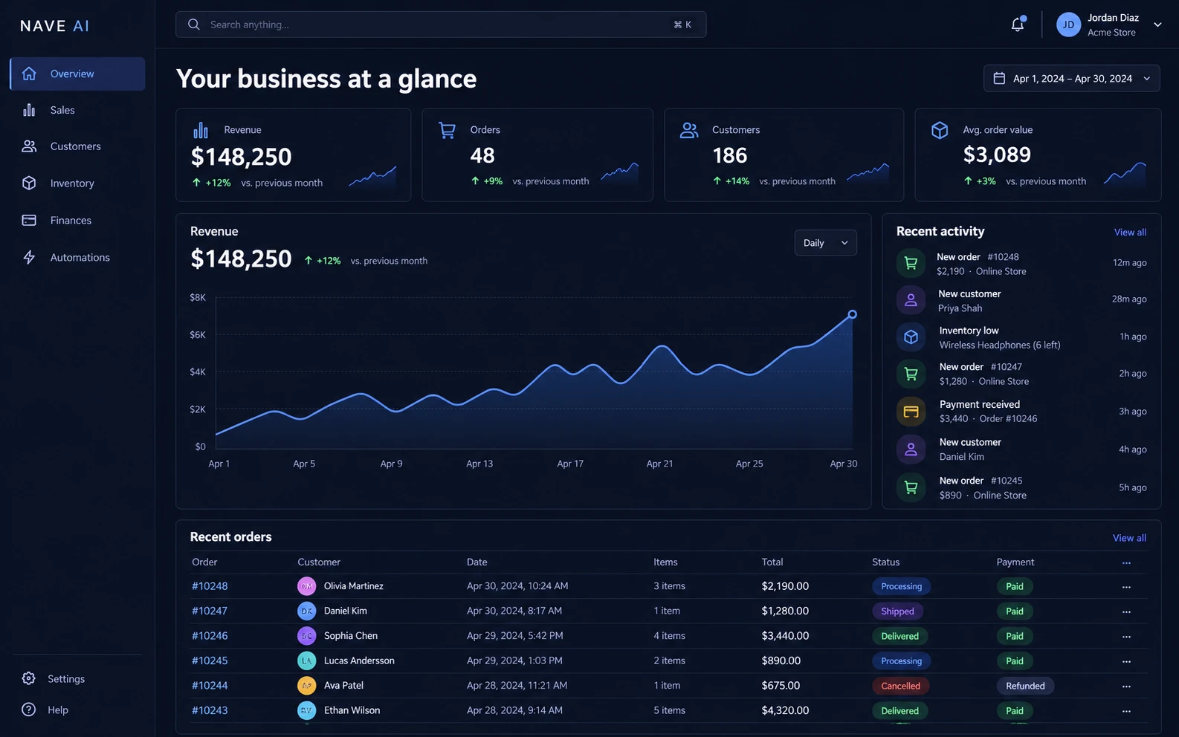Click the JD user avatar

click(x=1068, y=25)
